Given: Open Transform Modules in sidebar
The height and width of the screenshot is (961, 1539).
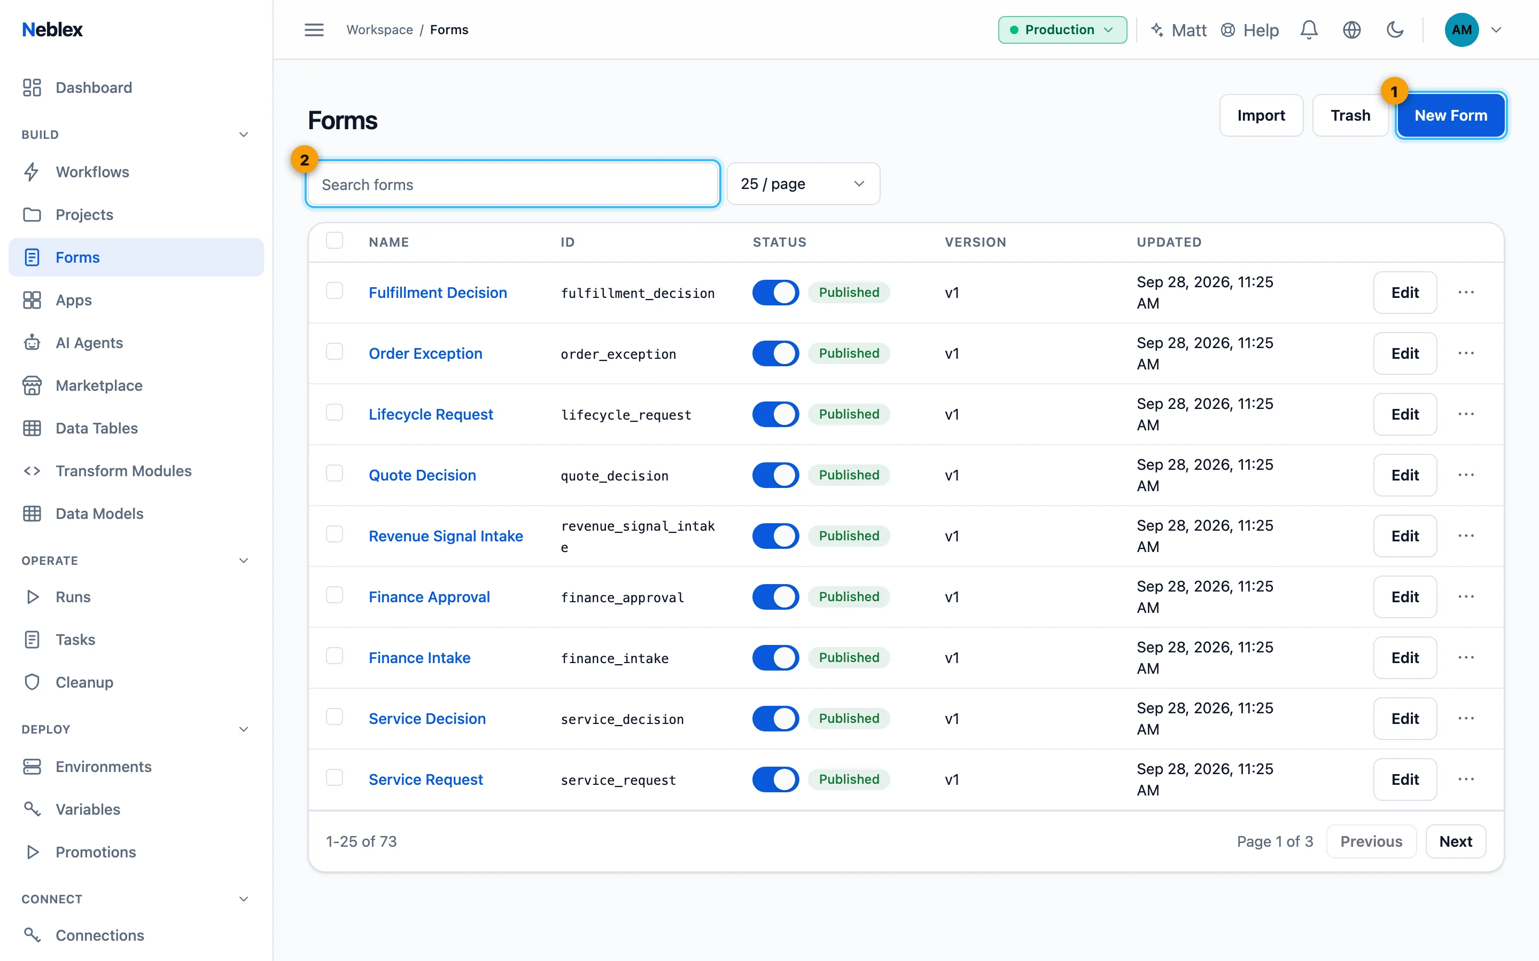Looking at the screenshot, I should coord(136,470).
